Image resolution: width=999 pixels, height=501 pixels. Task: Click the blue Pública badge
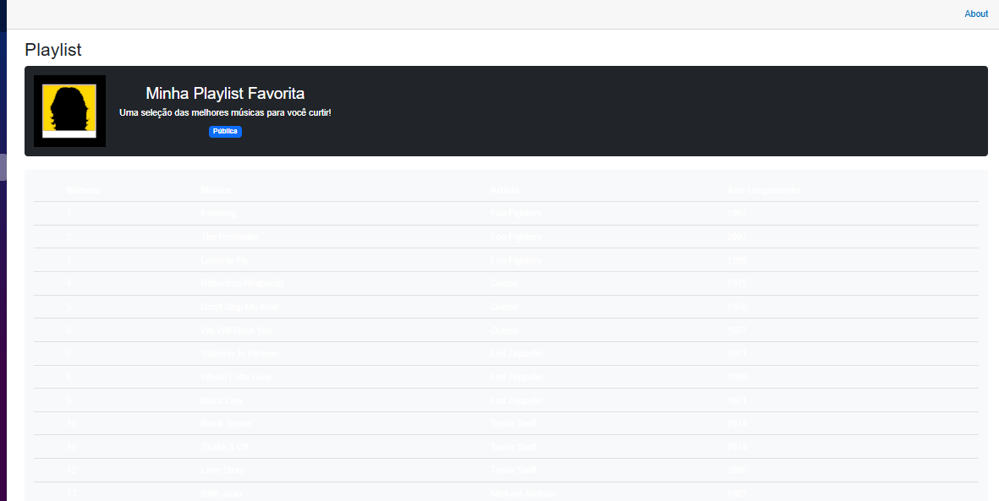point(225,132)
